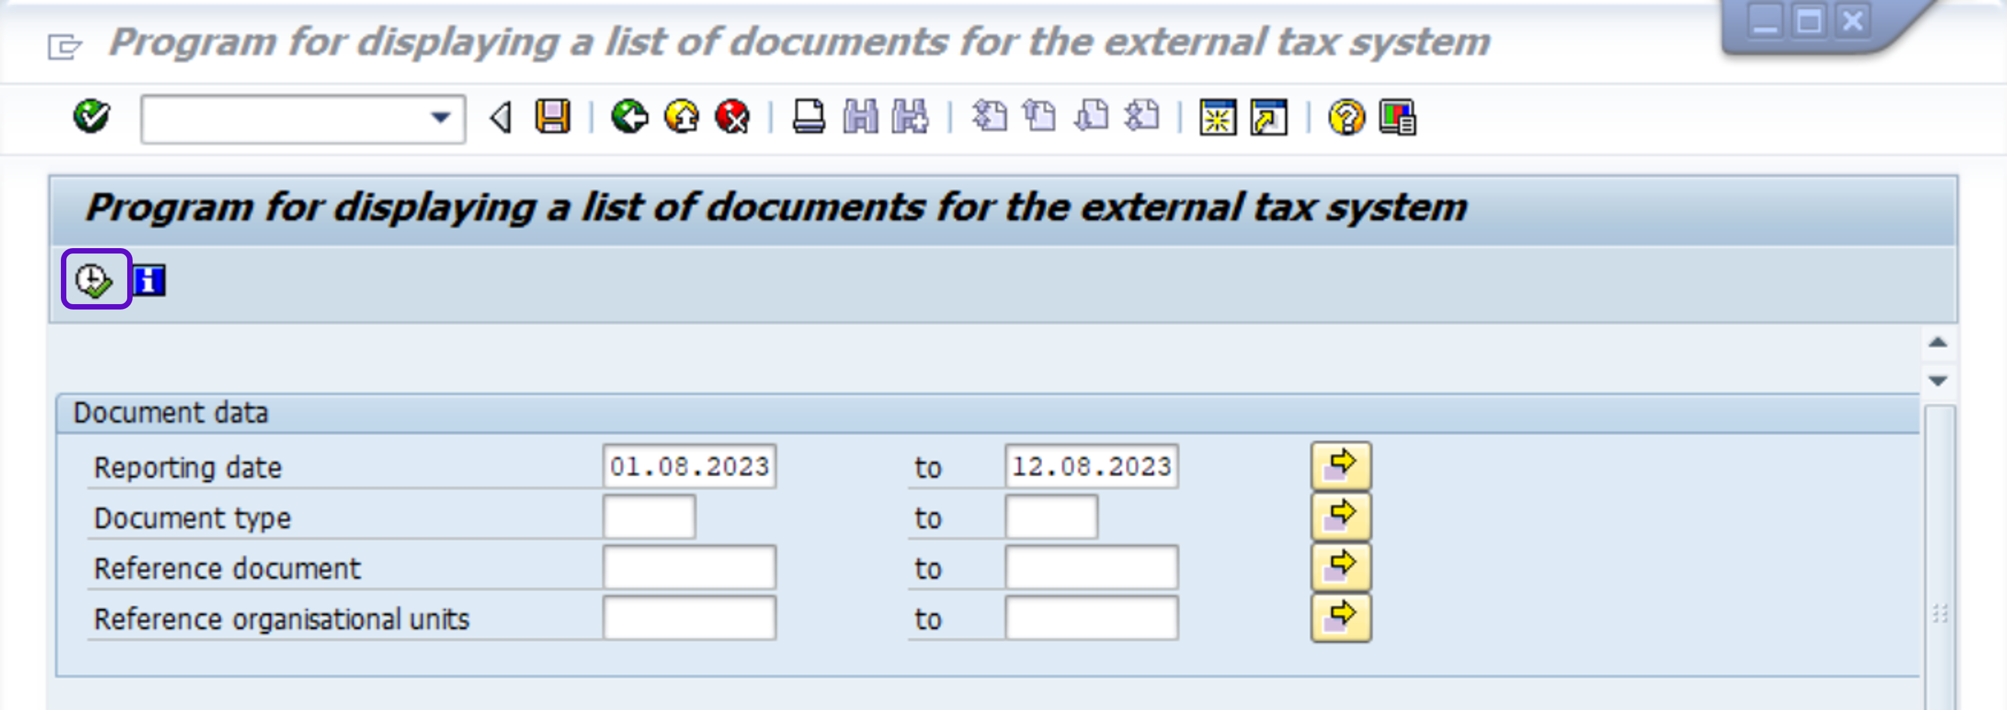Screen dimensions: 2007x710
Task: Click the Reference organisational units from field
Action: pyautogui.click(x=690, y=618)
